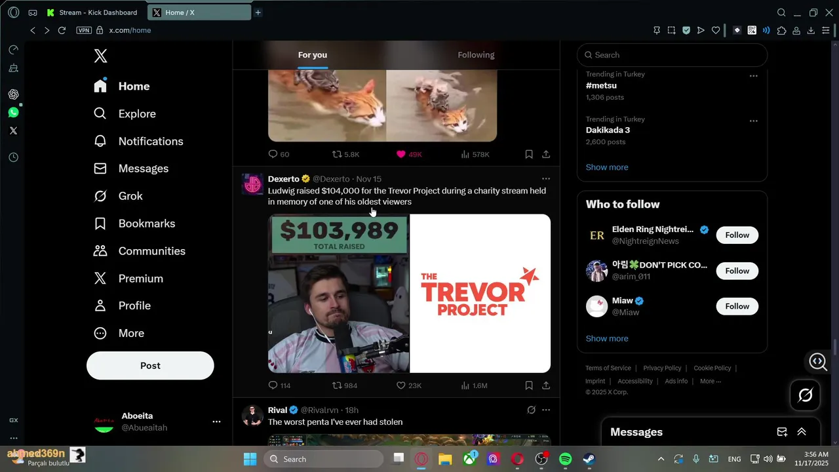Reply to Dexerto post with 114 replies

(279, 385)
